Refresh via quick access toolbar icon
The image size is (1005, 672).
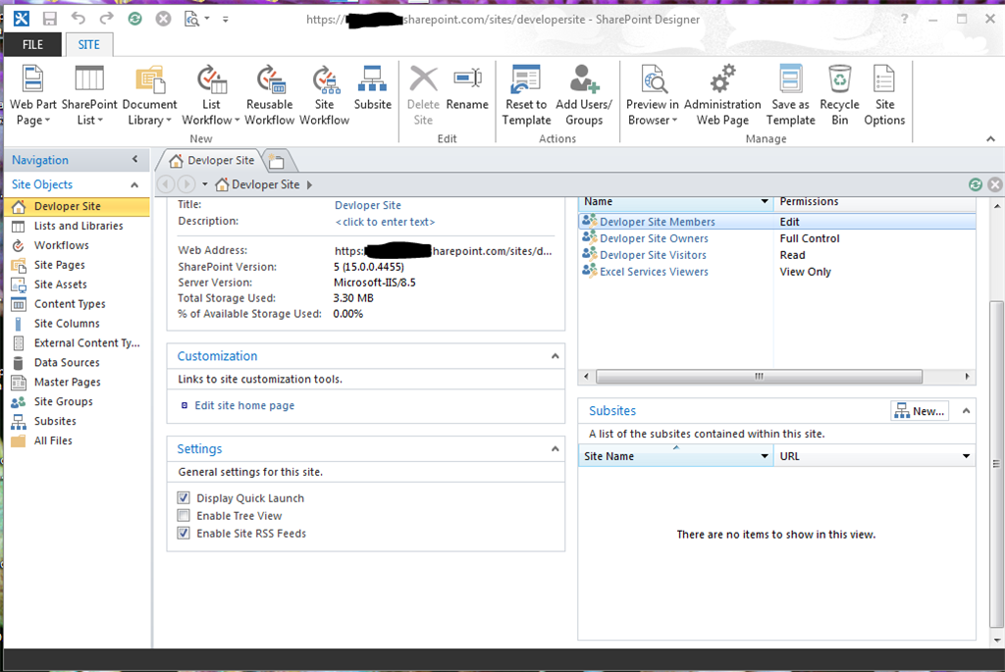coord(134,19)
